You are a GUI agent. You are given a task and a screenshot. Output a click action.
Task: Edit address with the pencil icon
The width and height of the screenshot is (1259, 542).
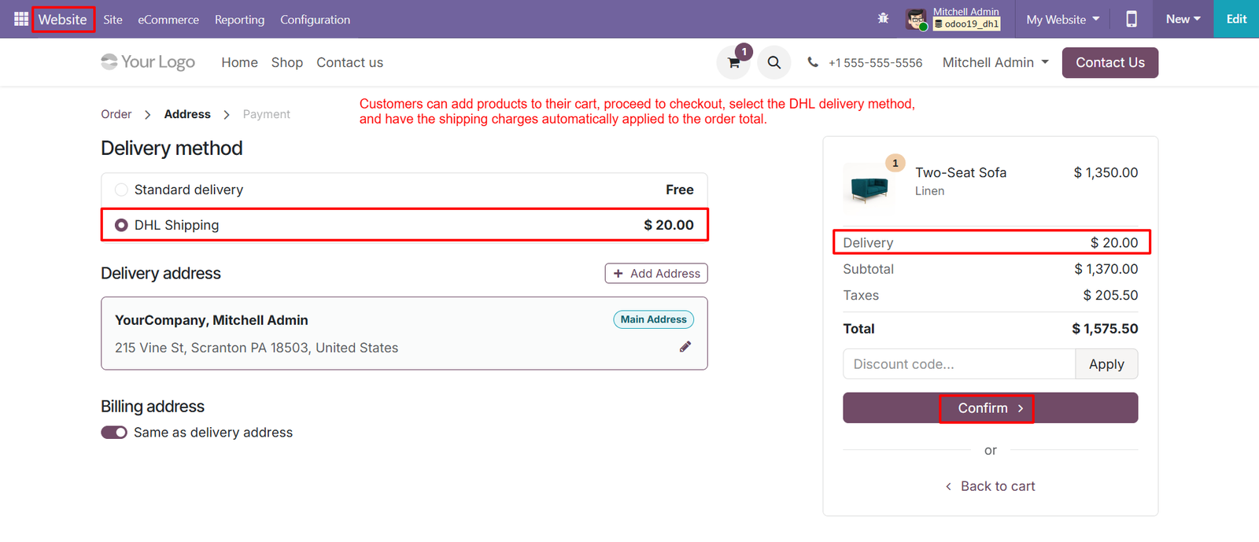(x=685, y=347)
